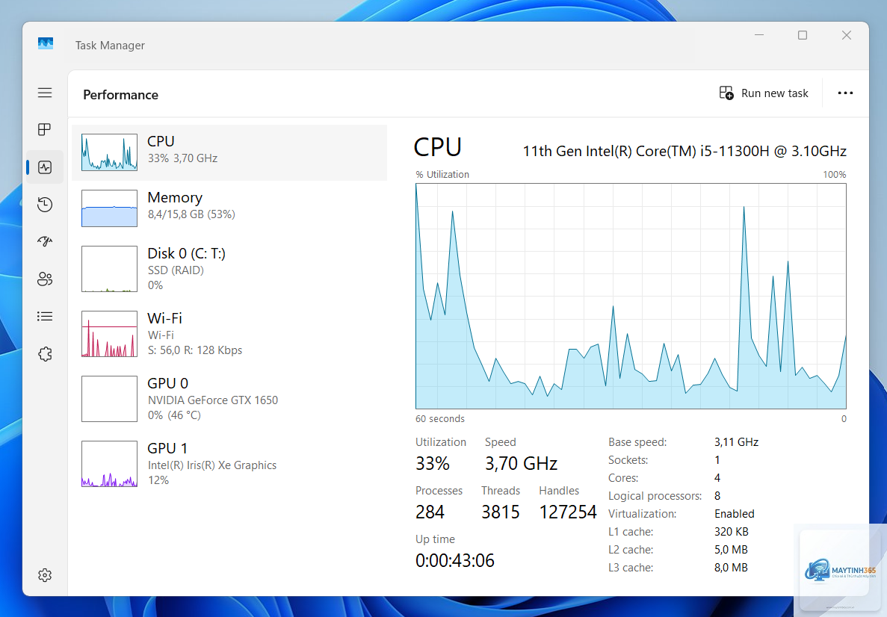Image resolution: width=887 pixels, height=617 pixels.
Task: Minimize the Task Manager window
Action: coord(759,35)
